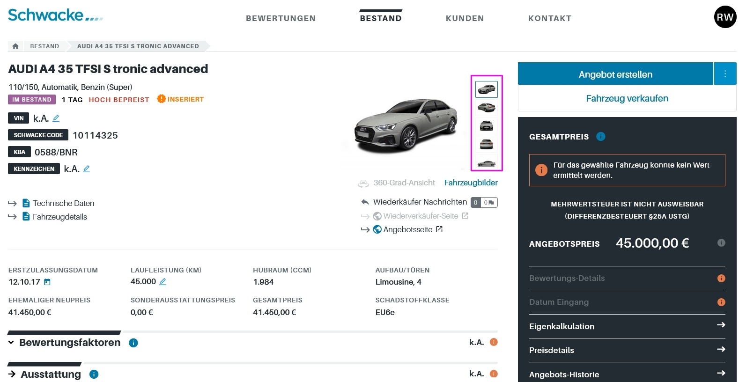Open Preisdetails arrow
The width and height of the screenshot is (739, 382).
(721, 349)
